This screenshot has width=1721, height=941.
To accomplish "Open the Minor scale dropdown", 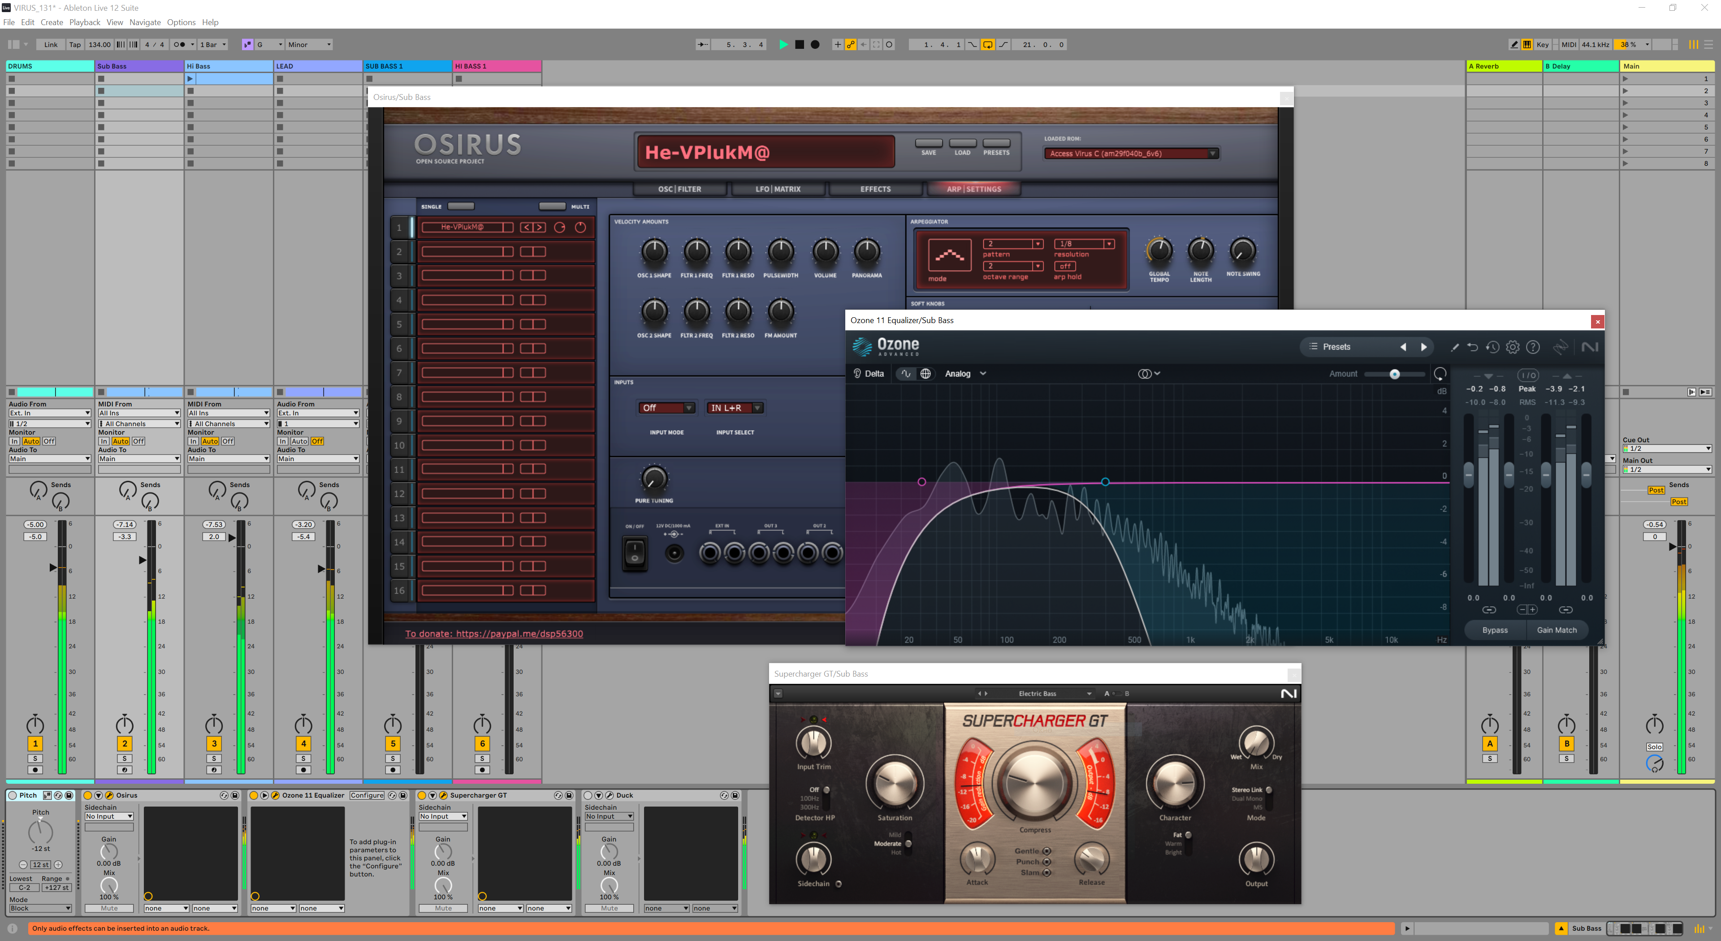I will 309,45.
